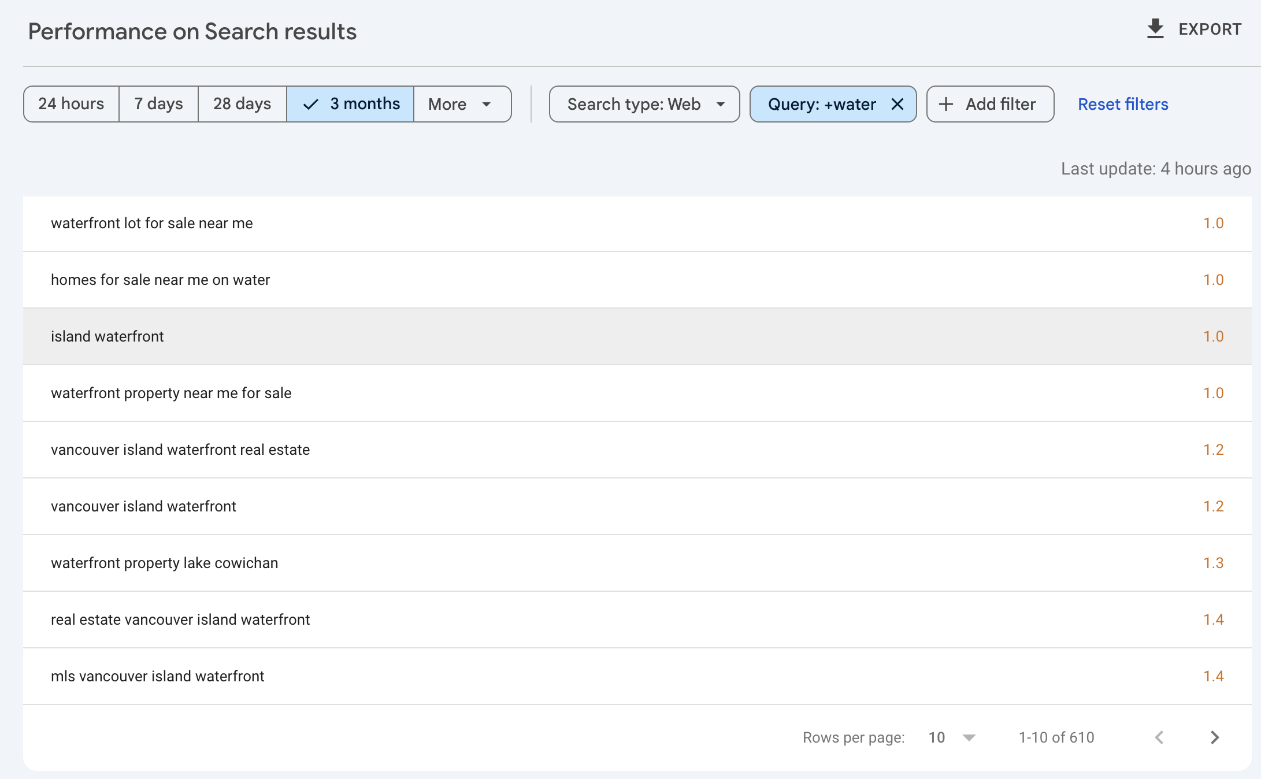The height and width of the screenshot is (779, 1261).
Task: Open the Search type: Web dropdown
Action: [x=644, y=104]
